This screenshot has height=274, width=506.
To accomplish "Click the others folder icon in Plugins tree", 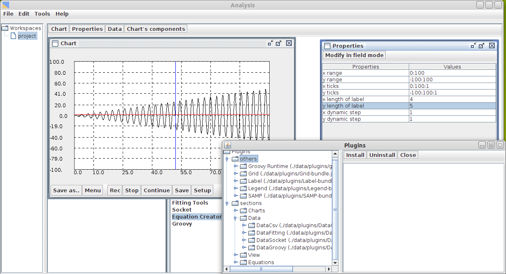I will 235,159.
